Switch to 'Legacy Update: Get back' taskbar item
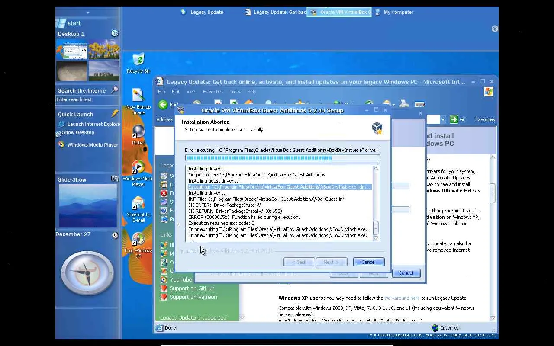 (275, 12)
